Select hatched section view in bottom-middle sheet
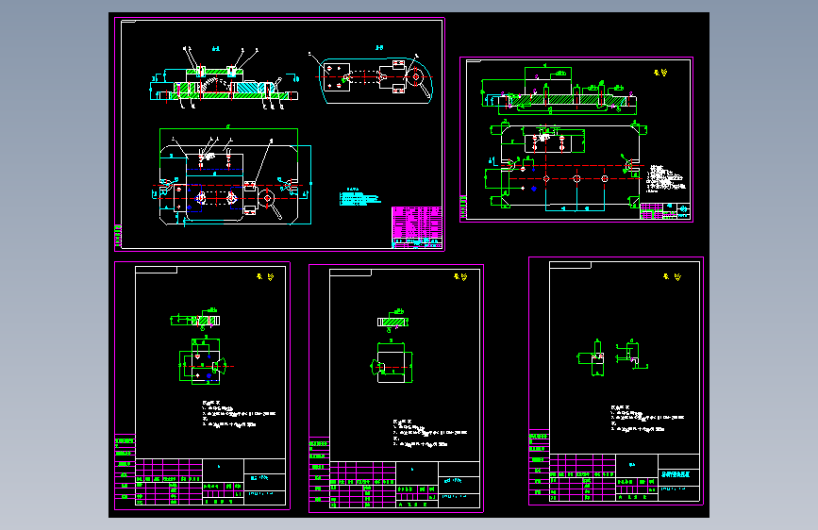This screenshot has width=818, height=530. (392, 321)
